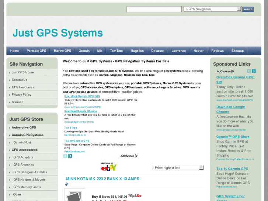Viewport: 268px width, 201px height.
Task: Open the Nextar menu item
Action: 198,51
